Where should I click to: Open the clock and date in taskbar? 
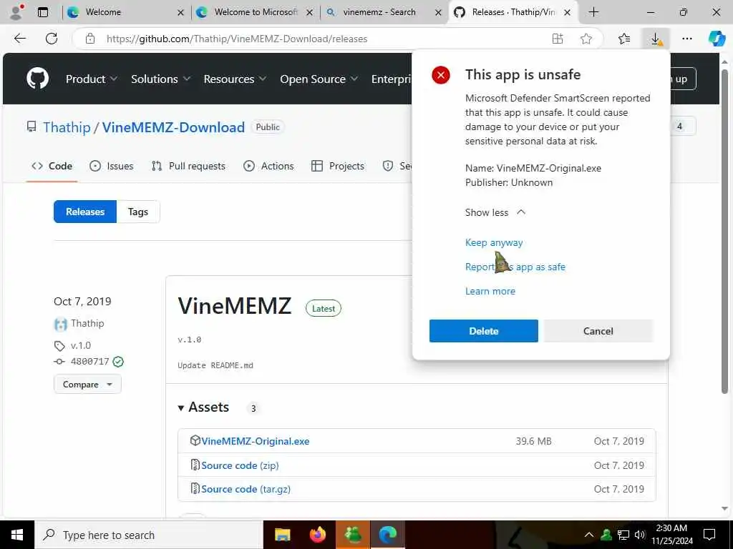pyautogui.click(x=671, y=535)
